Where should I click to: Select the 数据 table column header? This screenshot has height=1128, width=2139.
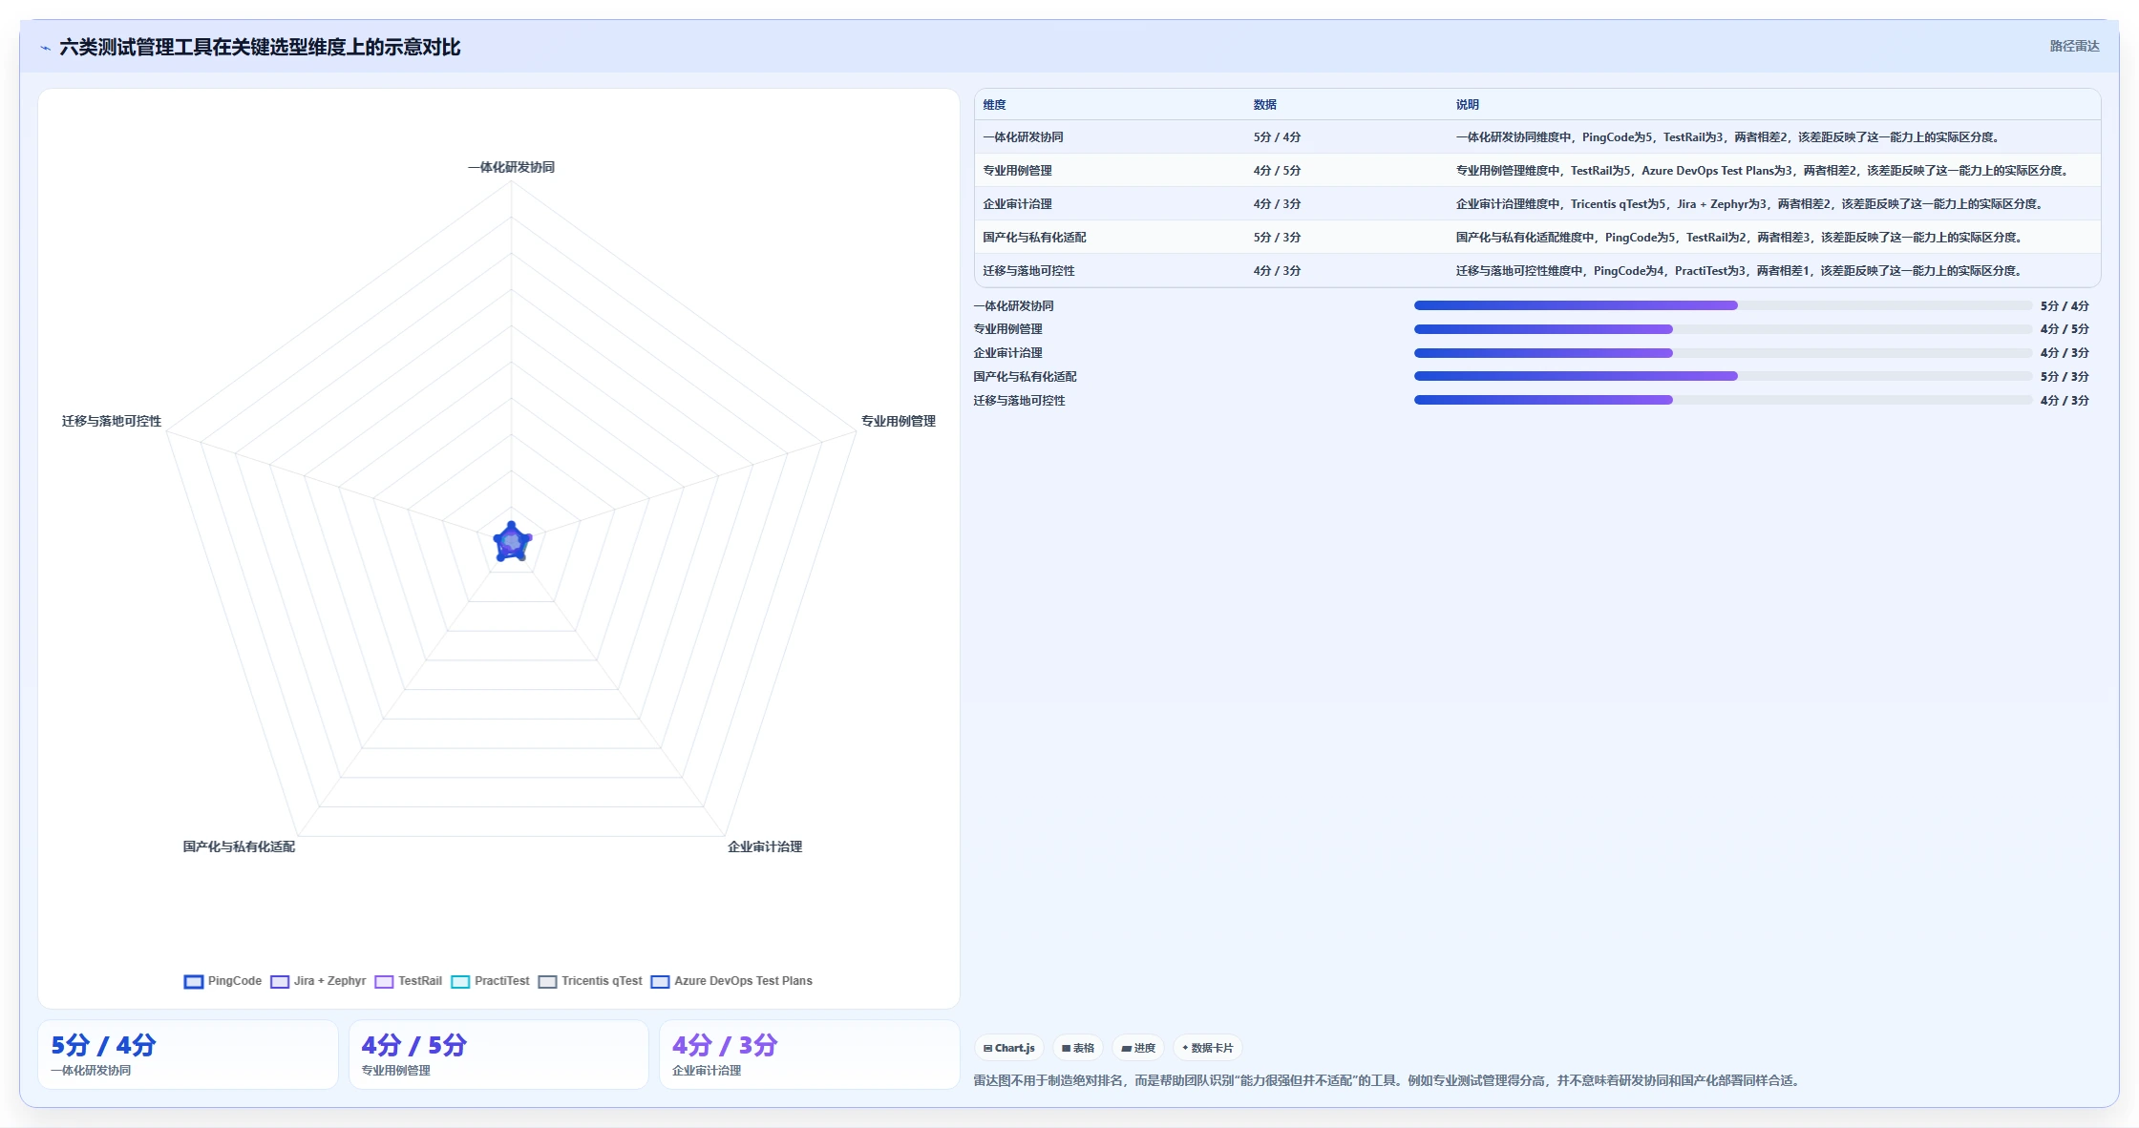coord(1264,105)
